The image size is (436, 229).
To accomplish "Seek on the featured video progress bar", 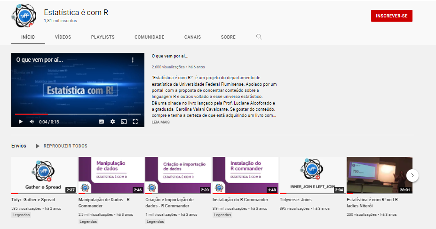I will (x=78, y=114).
